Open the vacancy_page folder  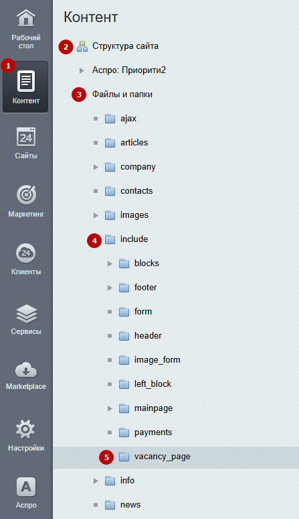coord(162,457)
